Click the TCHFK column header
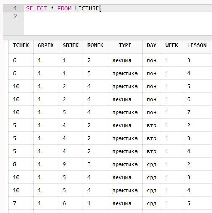This screenshot has width=212, height=213. point(21,45)
